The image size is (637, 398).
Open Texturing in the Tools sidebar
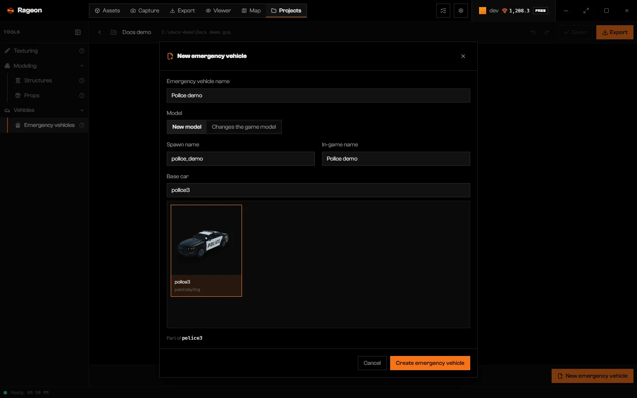pyautogui.click(x=26, y=51)
